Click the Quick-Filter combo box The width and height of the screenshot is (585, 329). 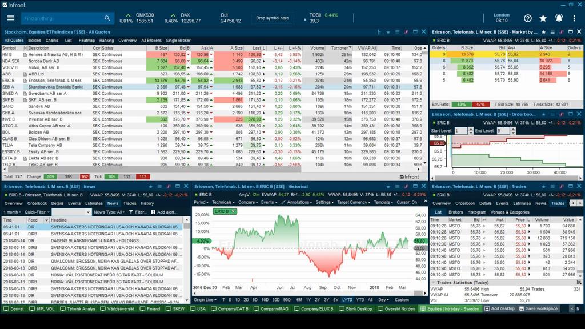[71, 212]
